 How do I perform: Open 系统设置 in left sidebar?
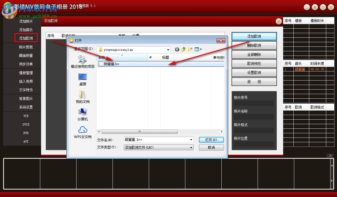tap(26, 107)
